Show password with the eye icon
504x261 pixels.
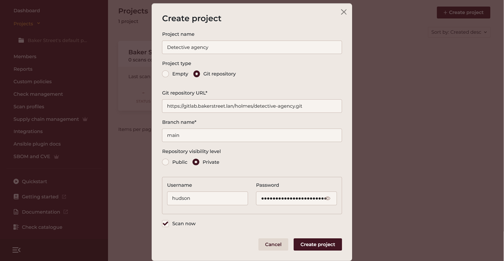coord(328,198)
